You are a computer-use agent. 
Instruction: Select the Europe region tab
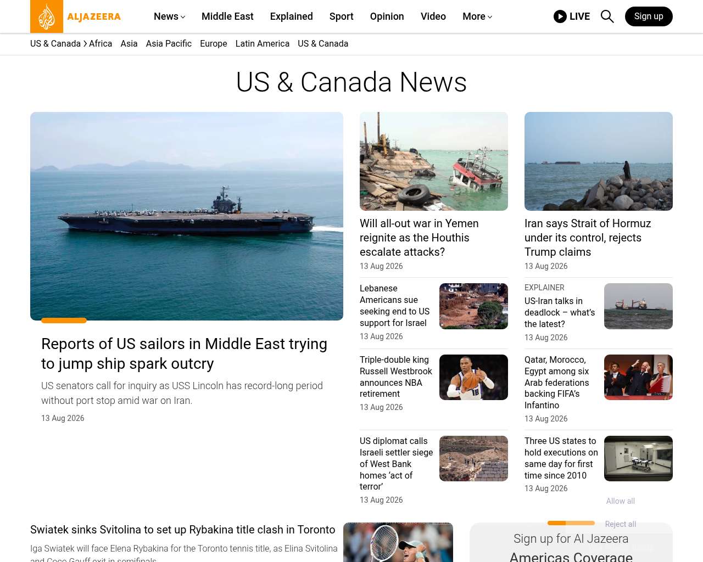click(x=214, y=44)
